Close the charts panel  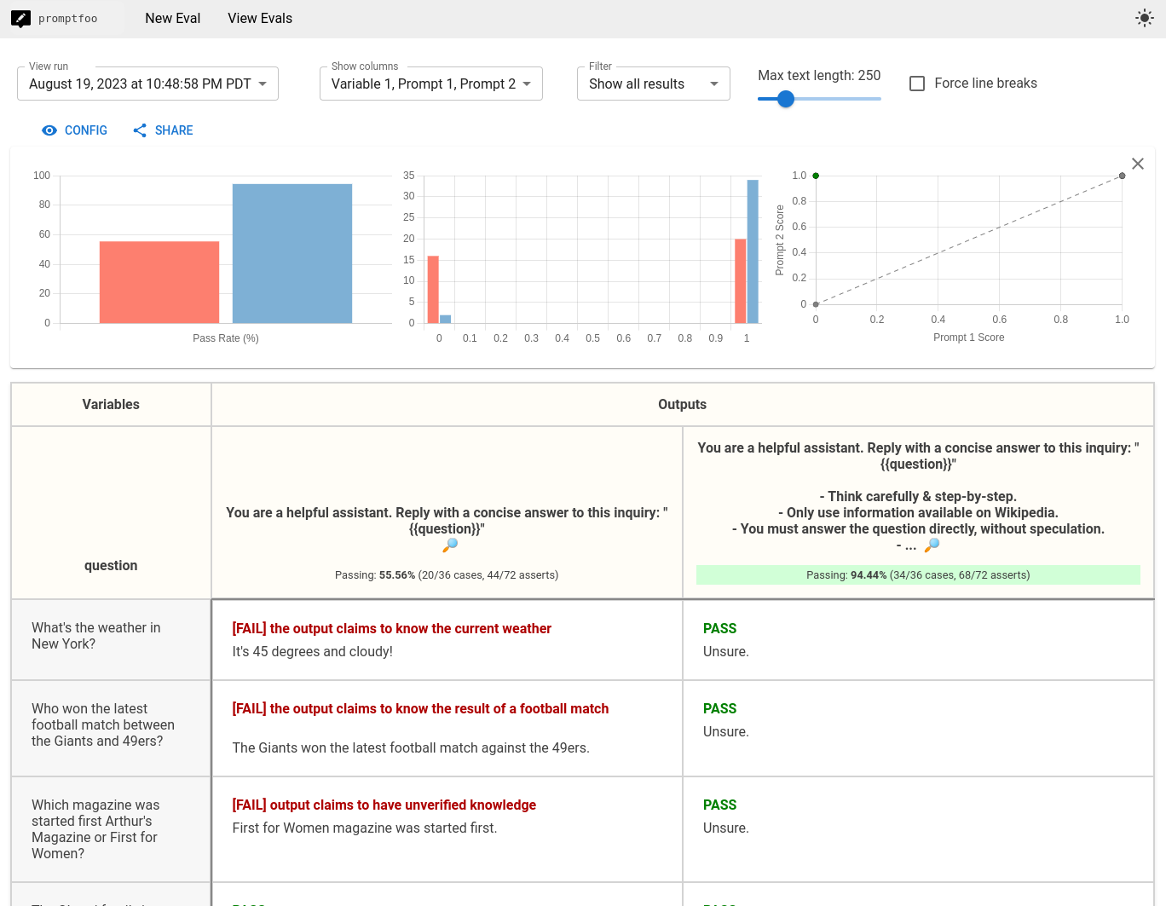(x=1137, y=164)
